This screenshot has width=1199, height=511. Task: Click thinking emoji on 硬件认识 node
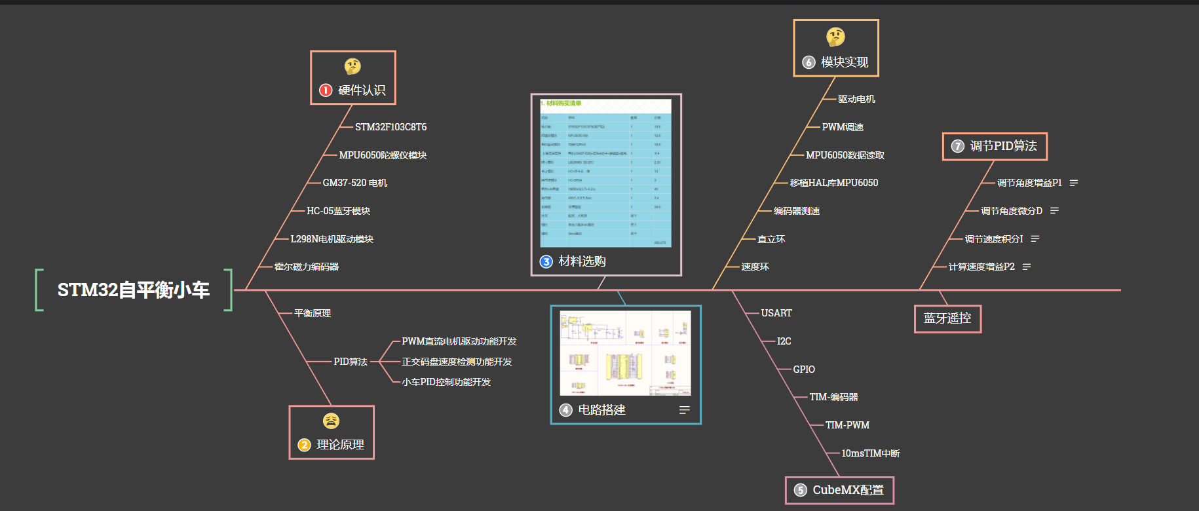[x=352, y=66]
